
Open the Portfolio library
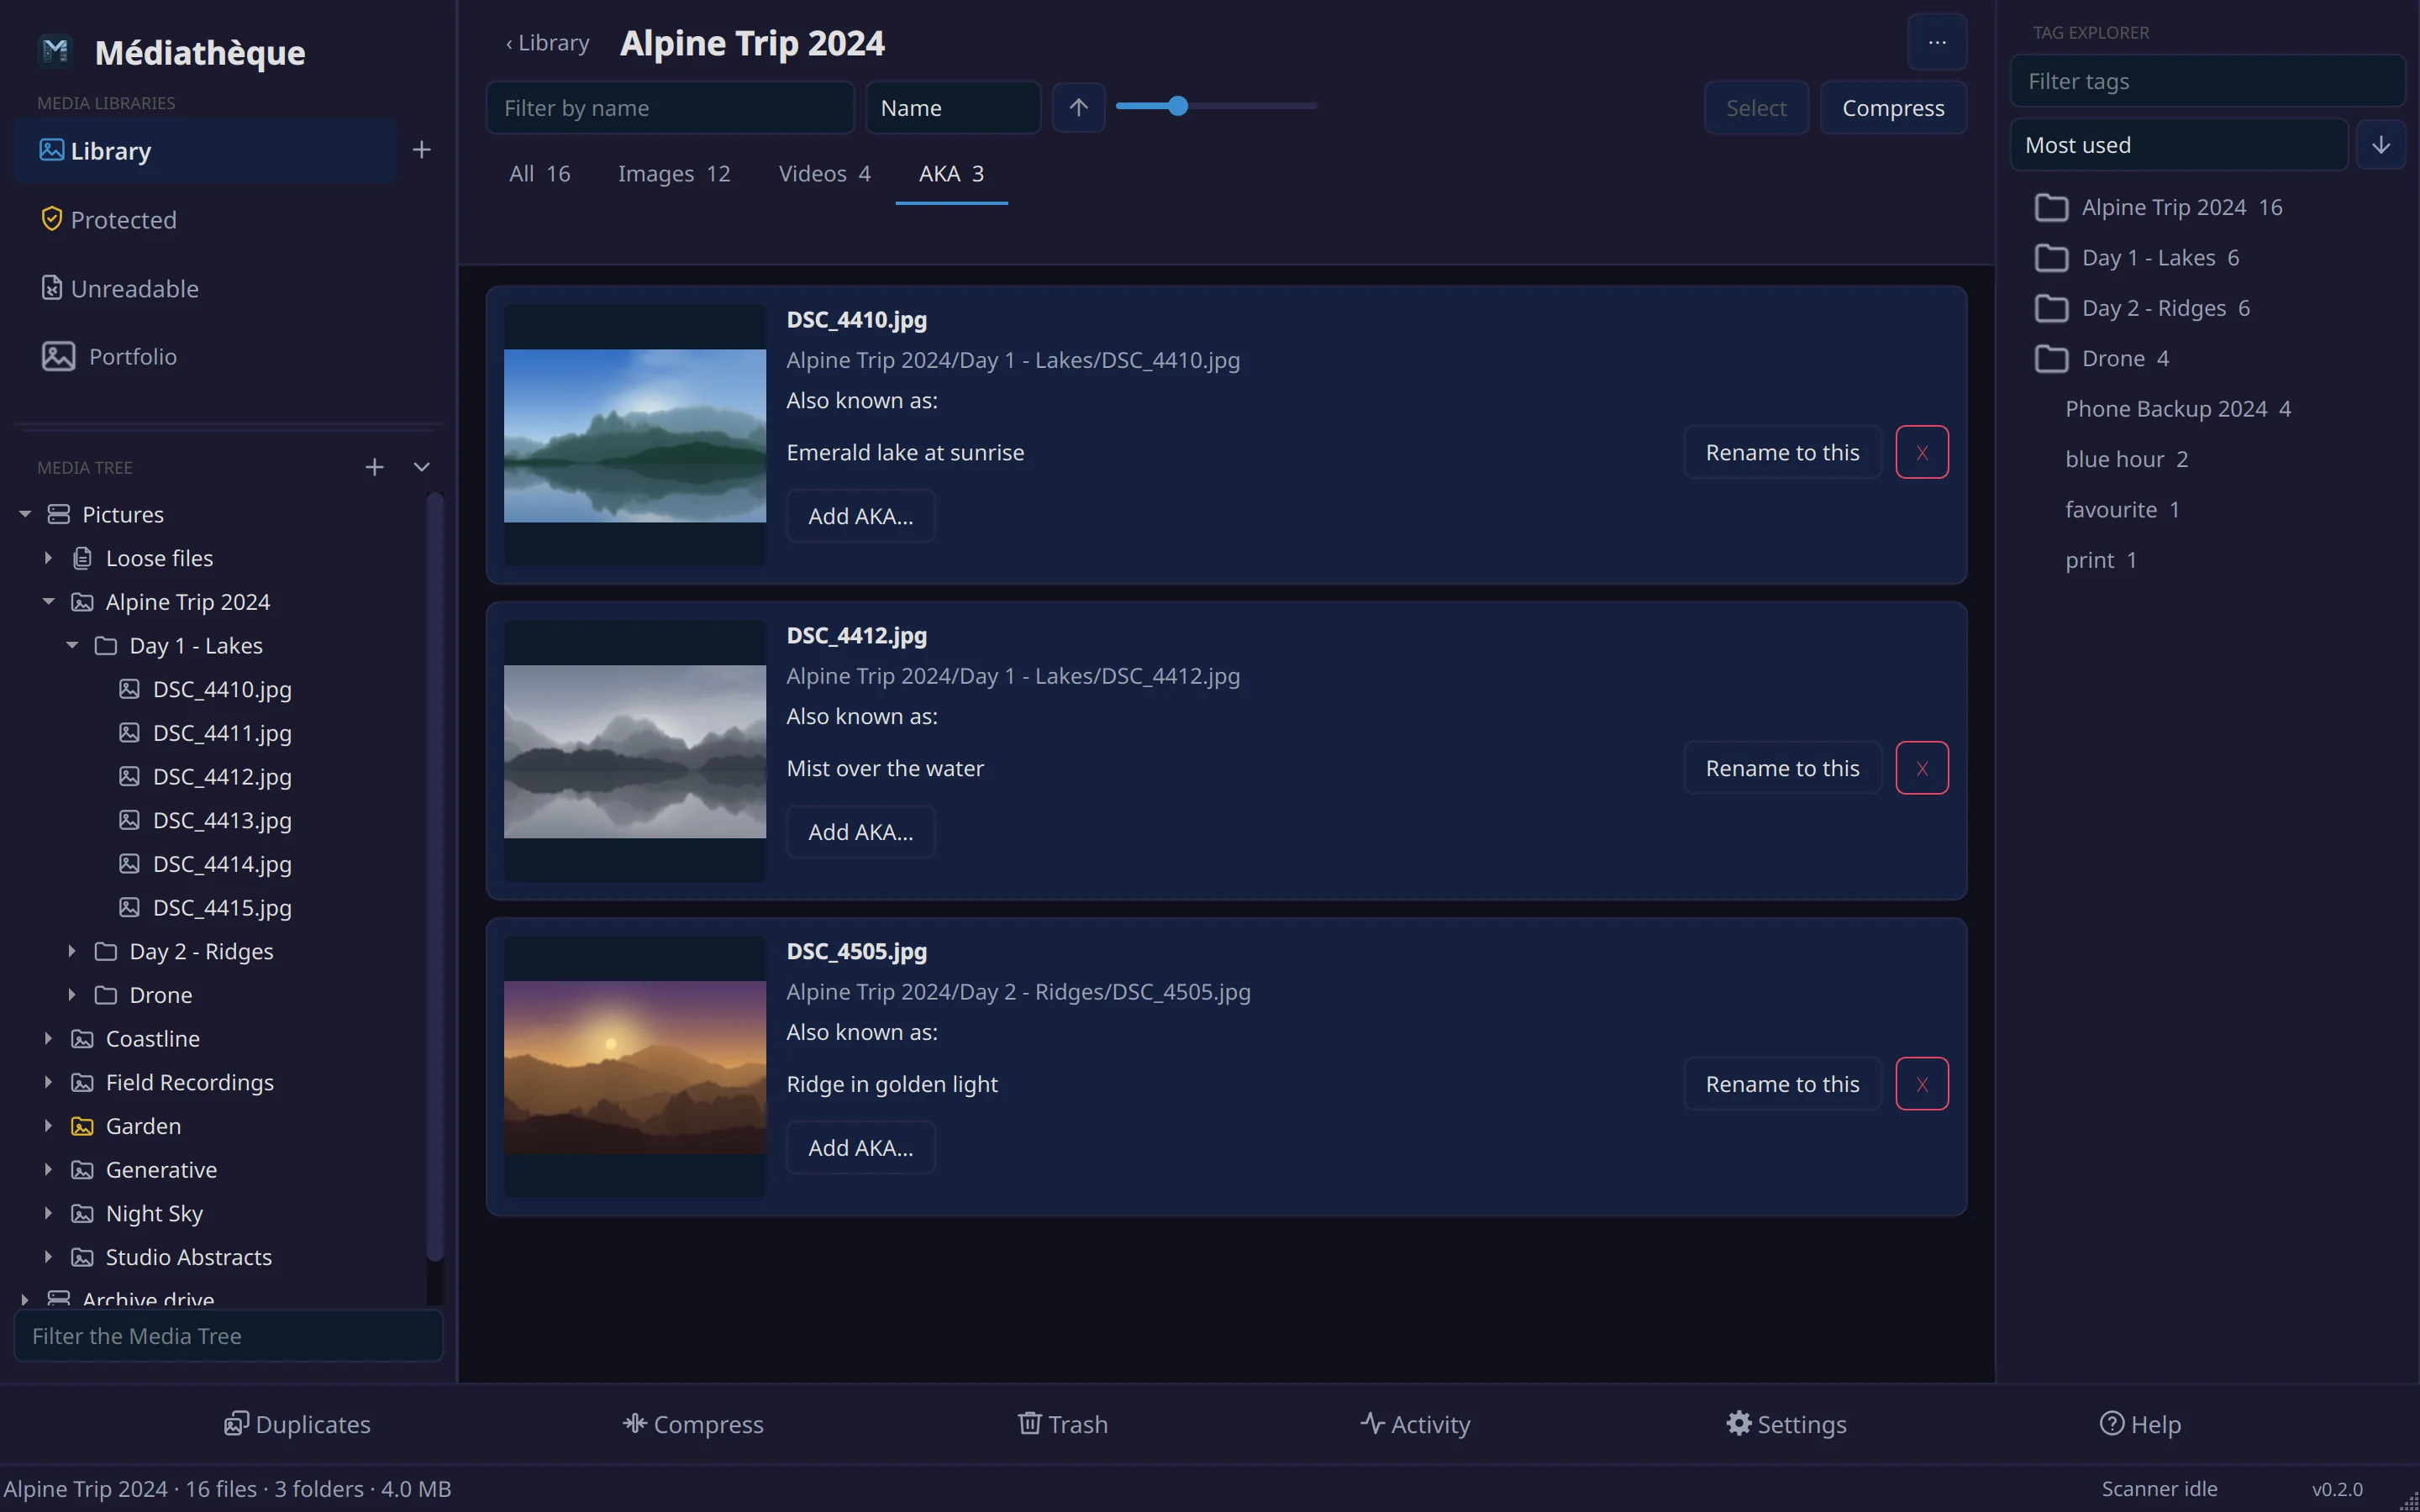coord(108,356)
